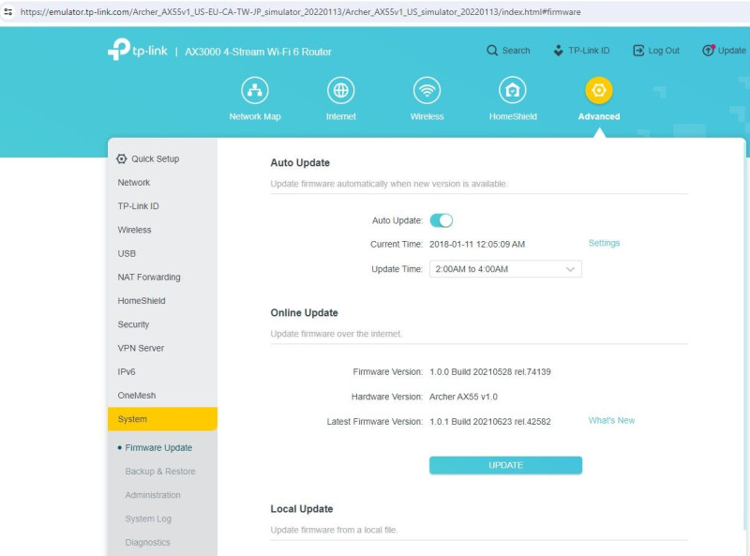The width and height of the screenshot is (750, 556).
Task: Select the Advanced gear icon
Action: click(599, 90)
